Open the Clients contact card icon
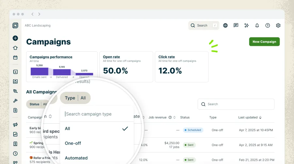Screen dimensions: 294x164 pos(15,72)
